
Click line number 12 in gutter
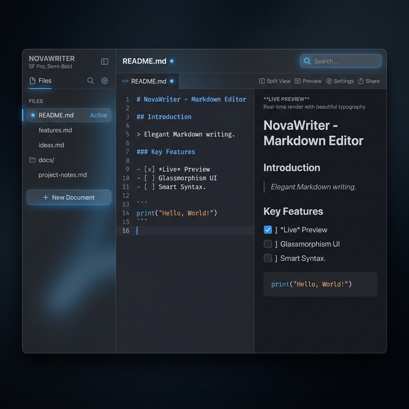coord(126,196)
